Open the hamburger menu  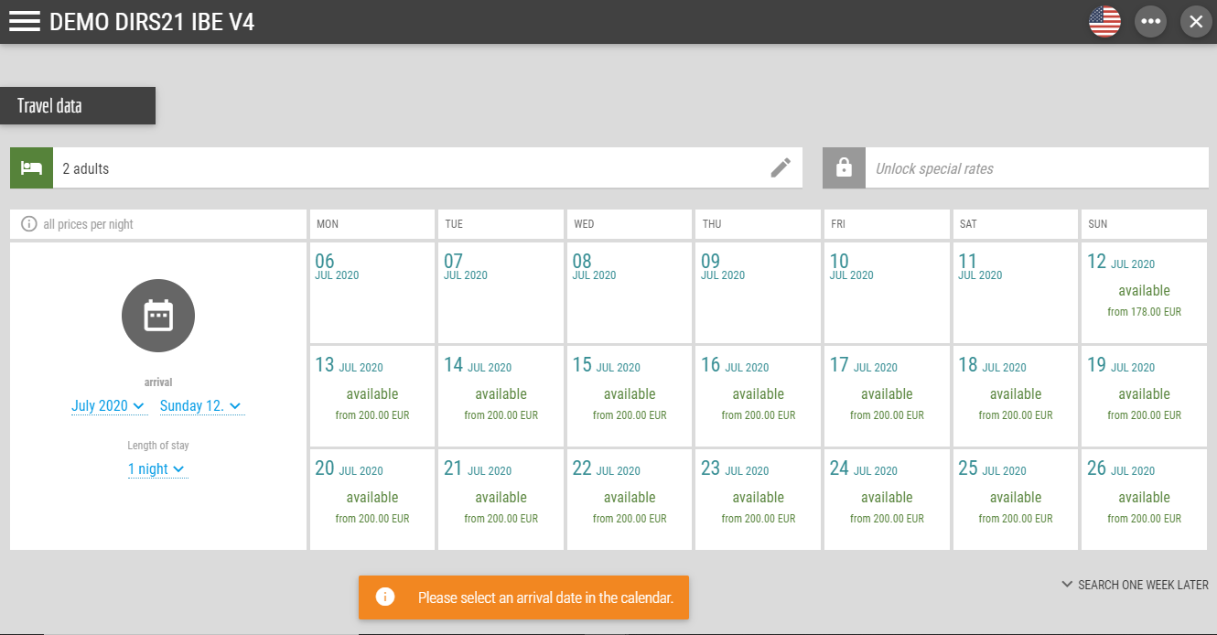[25, 22]
